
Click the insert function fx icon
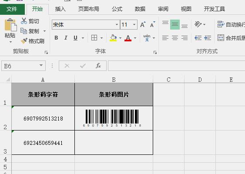[x=98, y=66]
